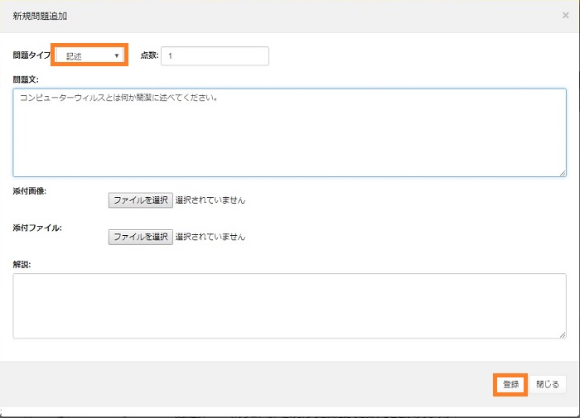Click 選択されていません text beside 添付画像
The width and height of the screenshot is (580, 418).
210,199
